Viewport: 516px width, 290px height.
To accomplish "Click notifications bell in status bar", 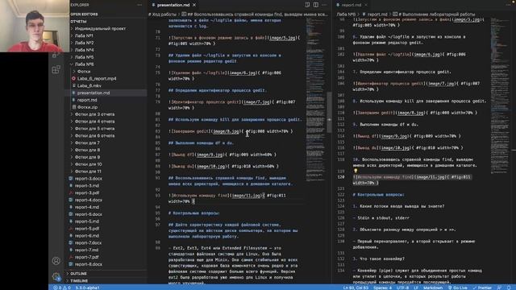I will [509, 288].
